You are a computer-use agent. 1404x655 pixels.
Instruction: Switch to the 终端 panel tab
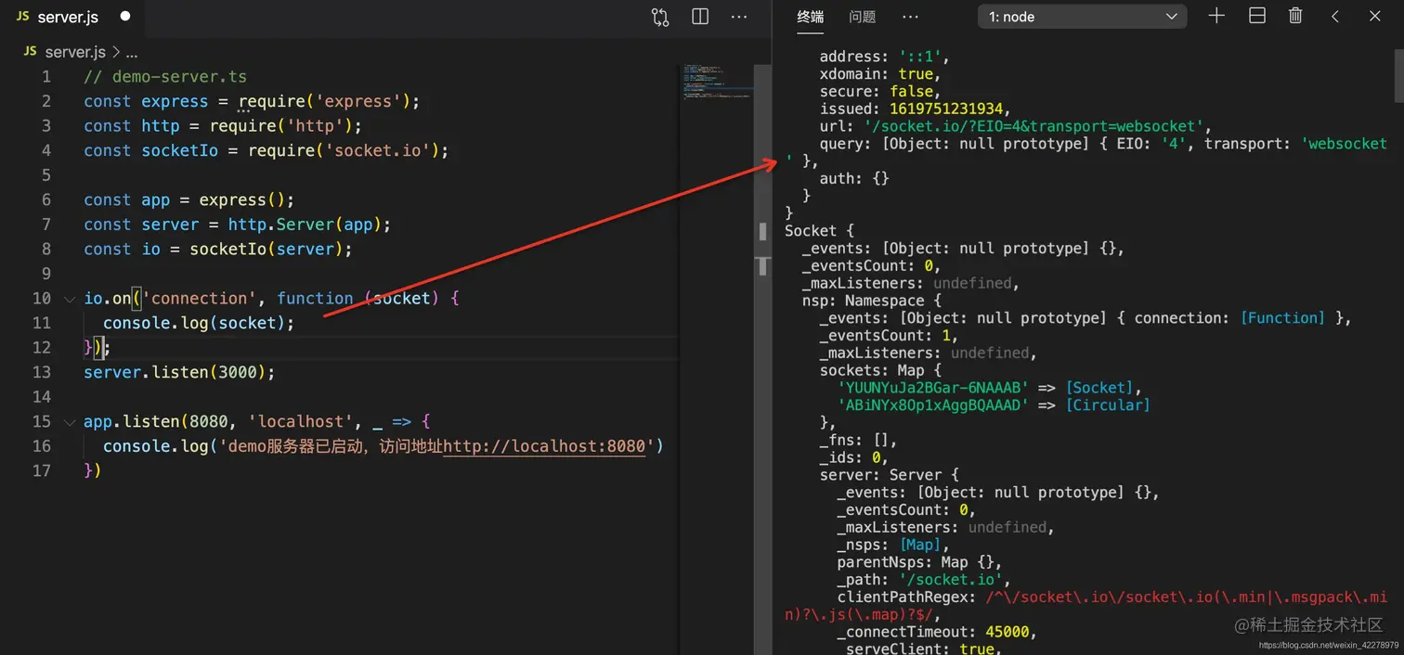[x=811, y=17]
